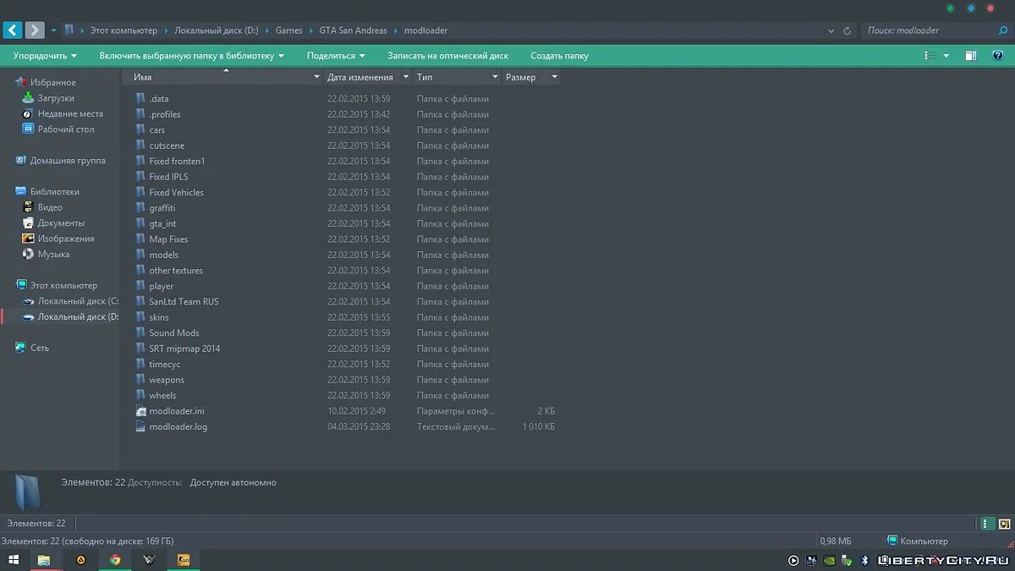
Task: Navigate to Локальный диск (D:) breadcrumb
Action: [x=217, y=30]
